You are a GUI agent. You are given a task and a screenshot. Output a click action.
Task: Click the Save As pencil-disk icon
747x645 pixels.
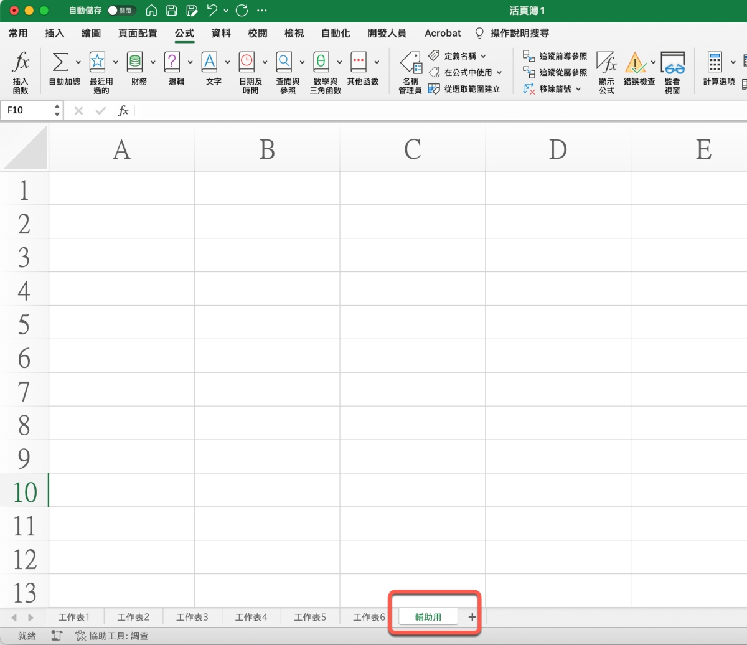coord(192,11)
